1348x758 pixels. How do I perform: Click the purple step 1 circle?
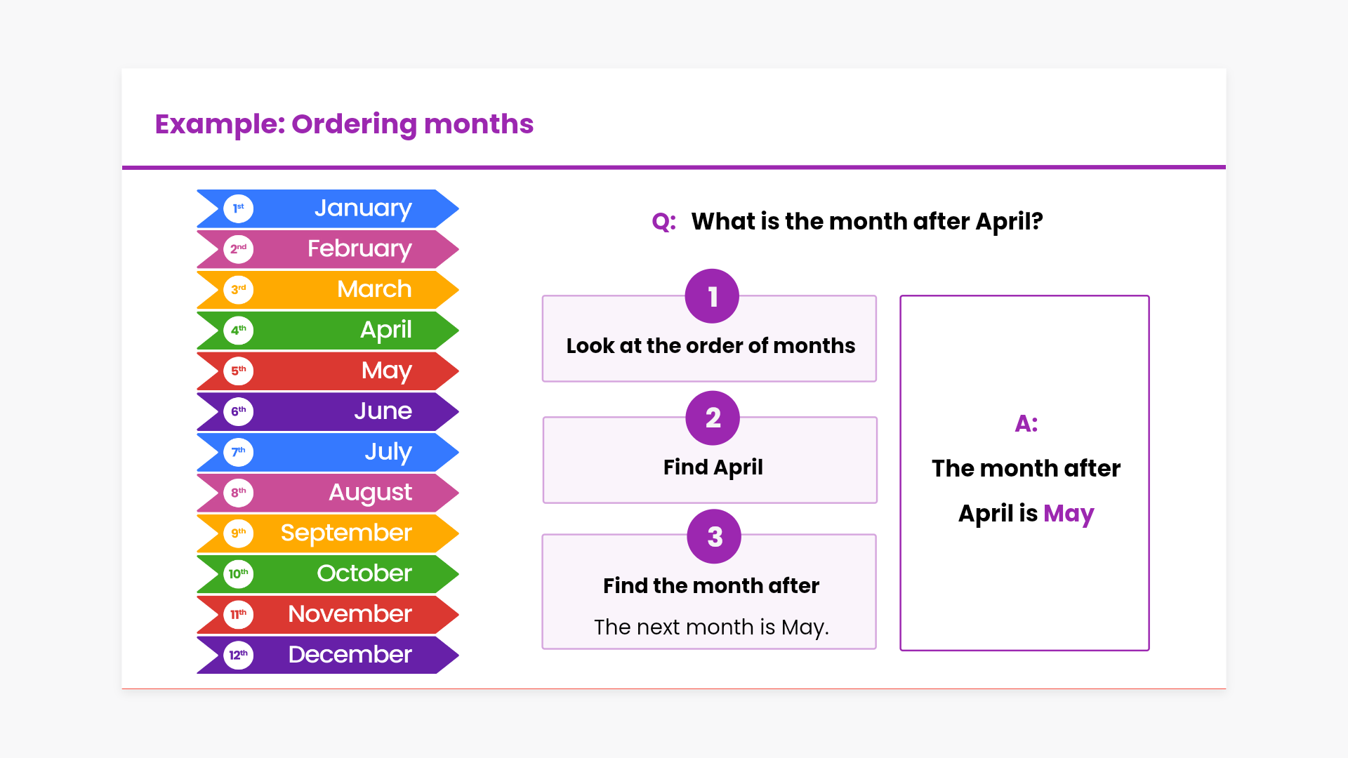click(x=712, y=296)
